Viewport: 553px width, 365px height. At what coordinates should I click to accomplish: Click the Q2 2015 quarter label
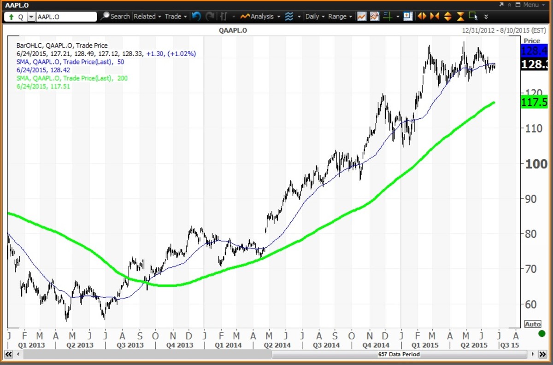point(474,345)
